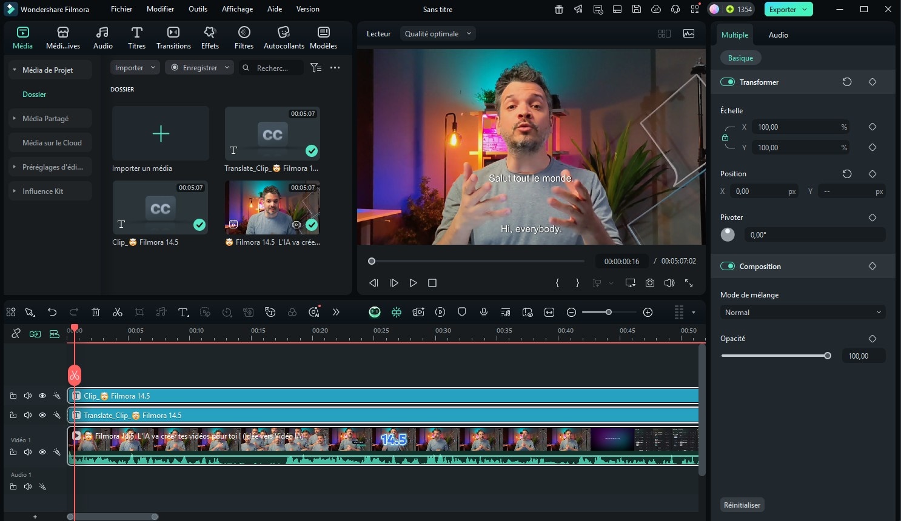Open the Titres text tab
This screenshot has height=521, width=901.
click(136, 38)
